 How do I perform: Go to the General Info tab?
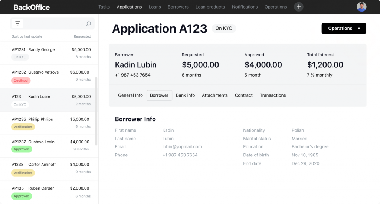[x=130, y=95]
